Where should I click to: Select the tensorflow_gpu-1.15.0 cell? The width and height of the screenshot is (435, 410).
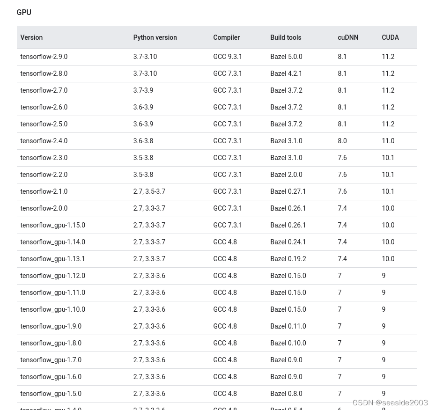[x=53, y=225]
